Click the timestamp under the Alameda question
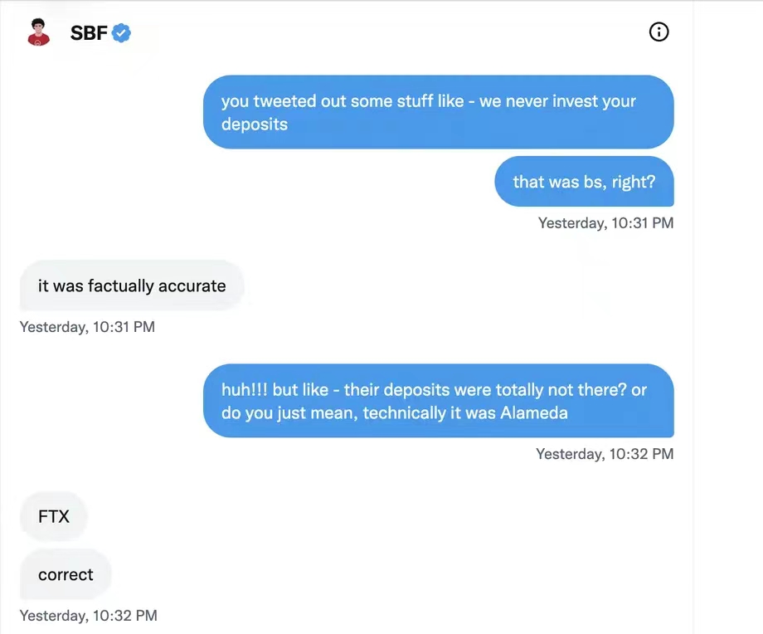This screenshot has width=763, height=634. (604, 453)
